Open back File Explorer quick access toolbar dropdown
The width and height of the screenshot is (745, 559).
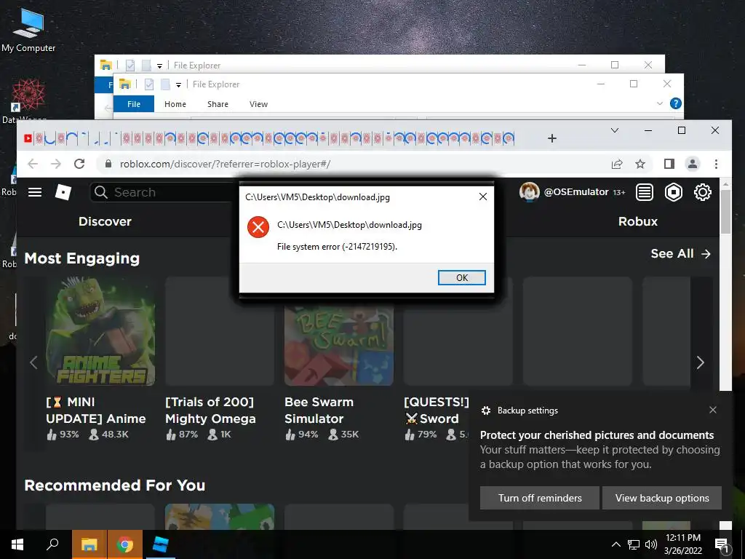159,66
